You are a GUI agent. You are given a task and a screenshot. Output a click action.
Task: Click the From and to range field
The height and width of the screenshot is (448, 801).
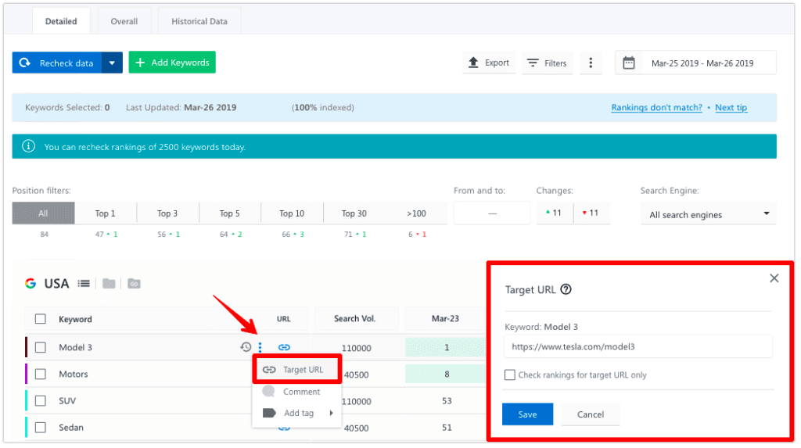click(x=492, y=213)
